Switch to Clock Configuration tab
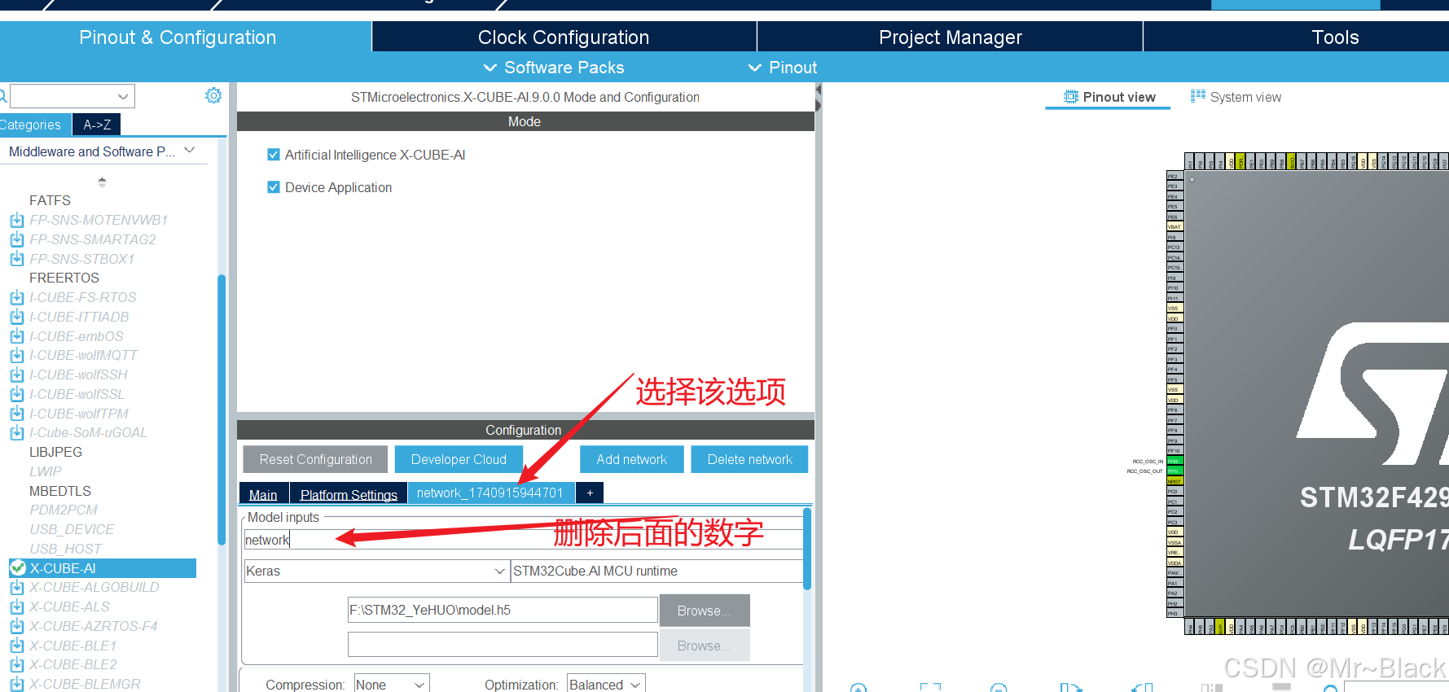1449x692 pixels. coord(564,37)
